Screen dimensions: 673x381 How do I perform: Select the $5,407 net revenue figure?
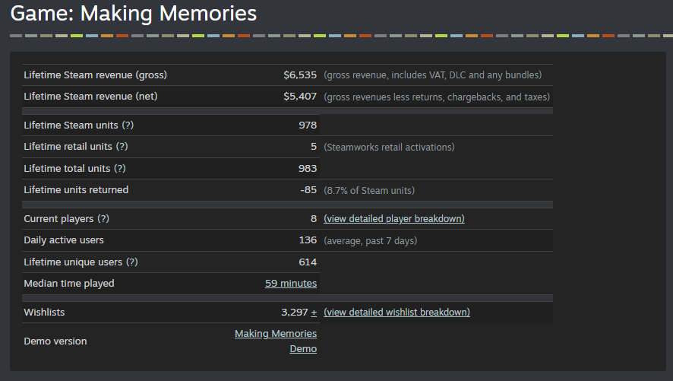click(300, 97)
